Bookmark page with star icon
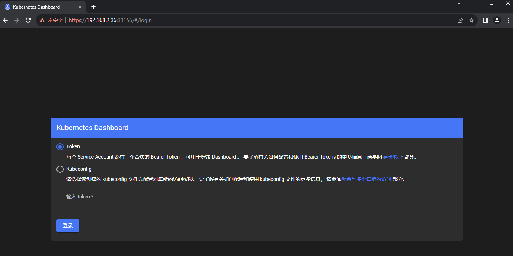Viewport: 513px width, 256px height. click(471, 20)
